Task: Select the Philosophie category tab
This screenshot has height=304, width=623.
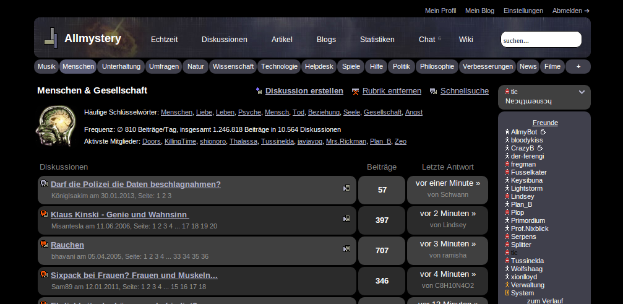Action: (437, 66)
